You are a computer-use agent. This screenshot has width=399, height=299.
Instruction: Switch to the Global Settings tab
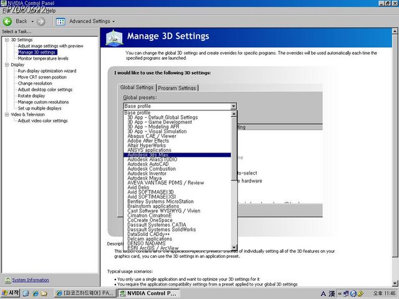coord(137,87)
